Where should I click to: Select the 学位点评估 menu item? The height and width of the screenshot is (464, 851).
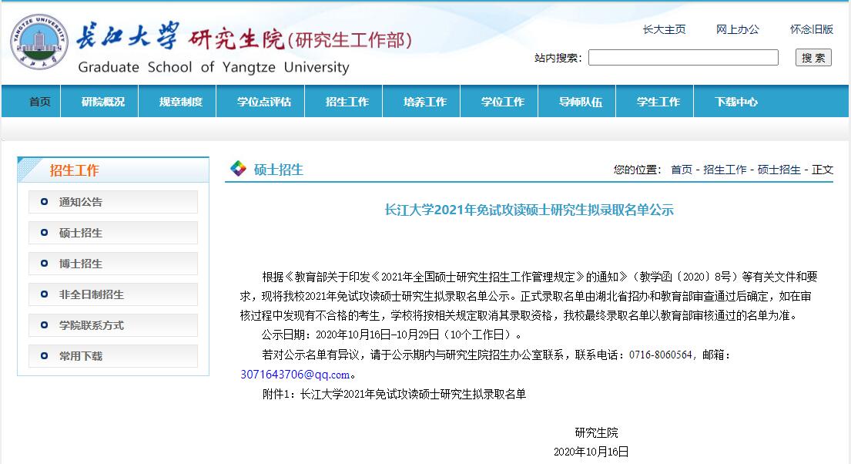point(263,102)
